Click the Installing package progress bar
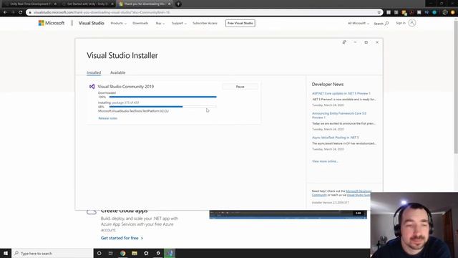Screen dimensions: 458x258 162,107
